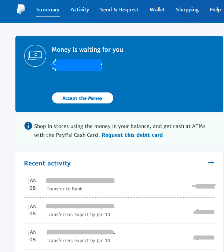Viewport: 224px width, 252px height.
Task: Go to Send & Request
Action: pos(119,10)
